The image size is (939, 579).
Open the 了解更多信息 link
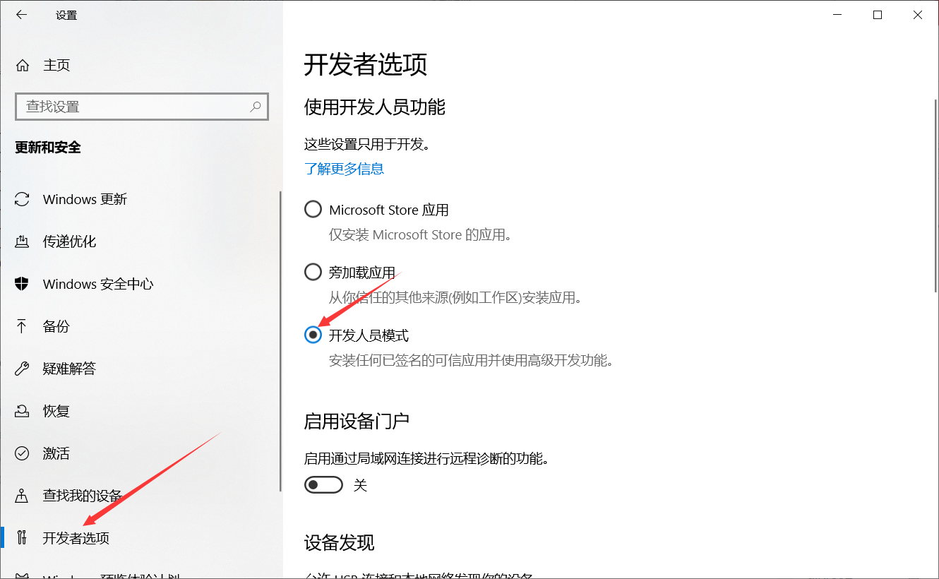(x=344, y=169)
